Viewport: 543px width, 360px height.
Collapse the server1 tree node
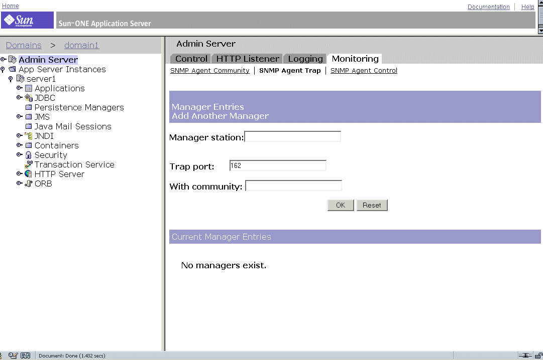tap(11, 79)
